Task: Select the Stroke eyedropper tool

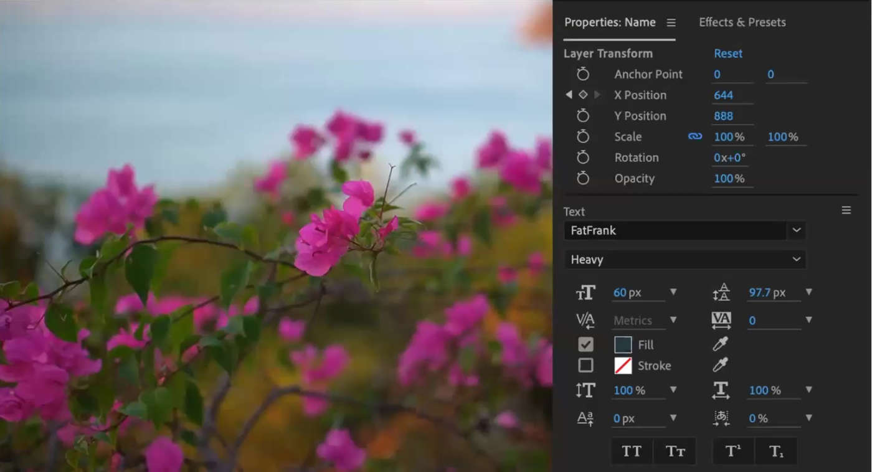Action: pos(720,366)
